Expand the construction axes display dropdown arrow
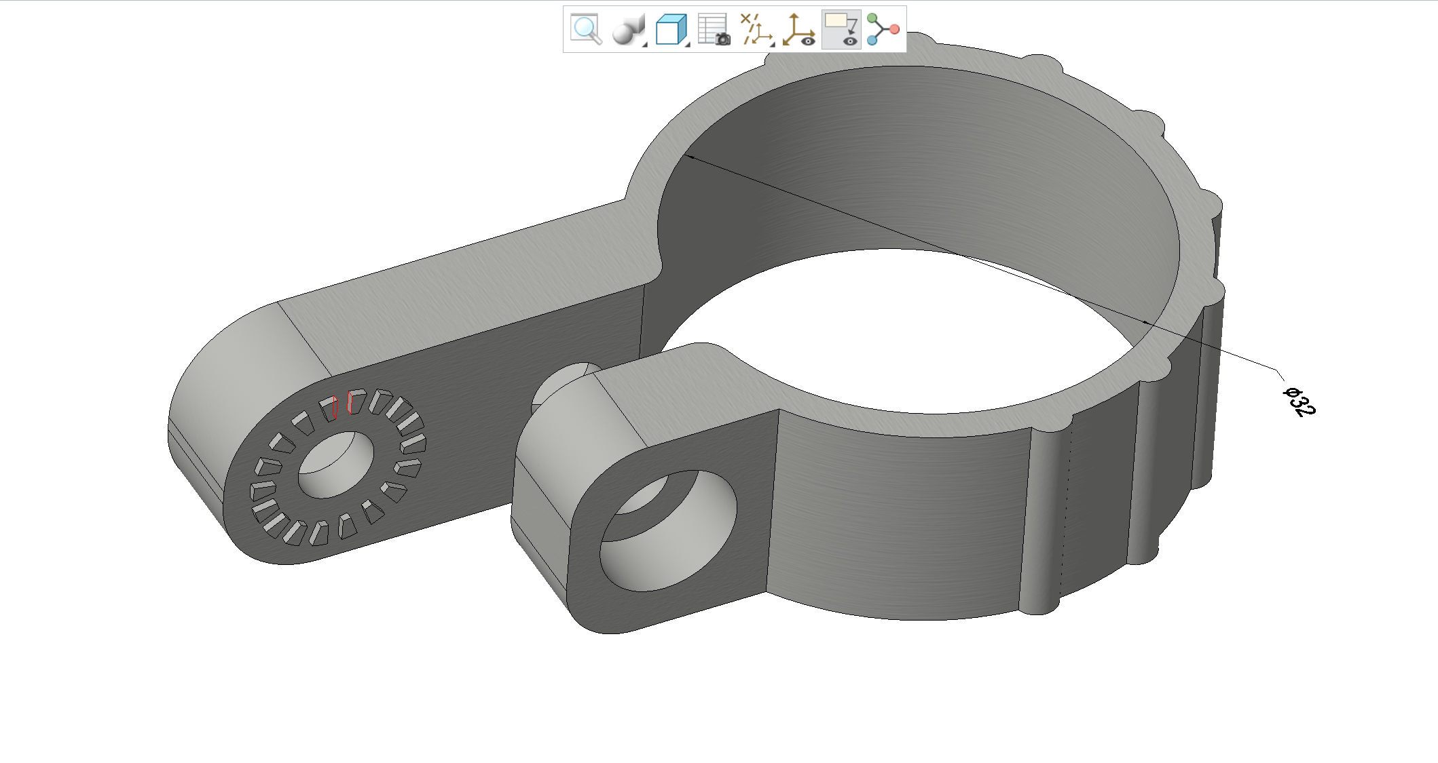The height and width of the screenshot is (763, 1438). point(773,44)
